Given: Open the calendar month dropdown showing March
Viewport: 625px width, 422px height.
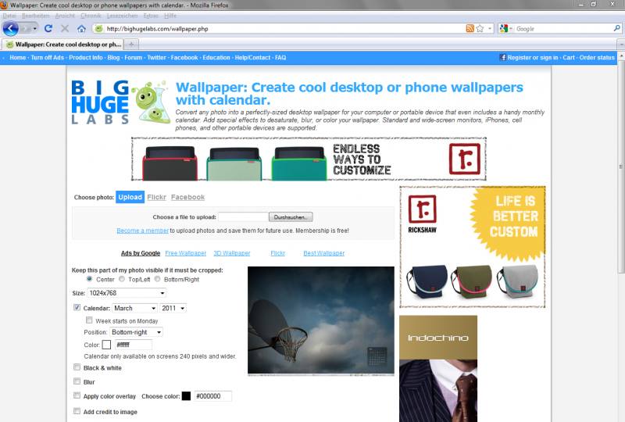Looking at the screenshot, I should point(134,308).
